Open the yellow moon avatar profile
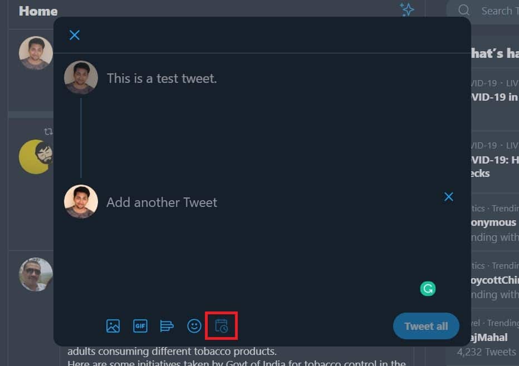The image size is (519, 366). [x=35, y=157]
